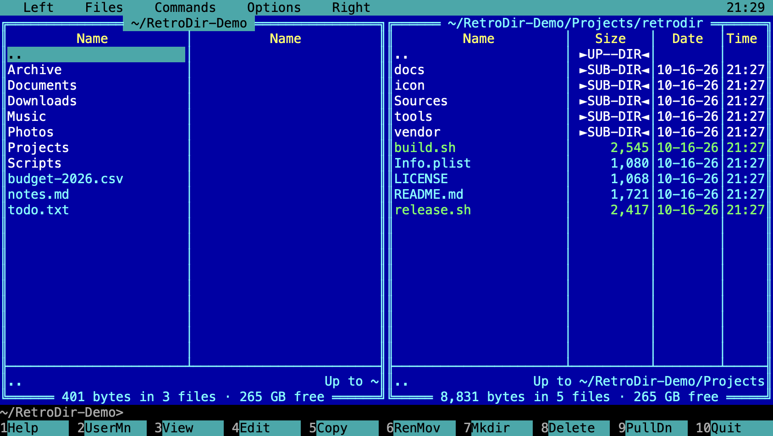Click the 4Edit function key

(x=266, y=428)
